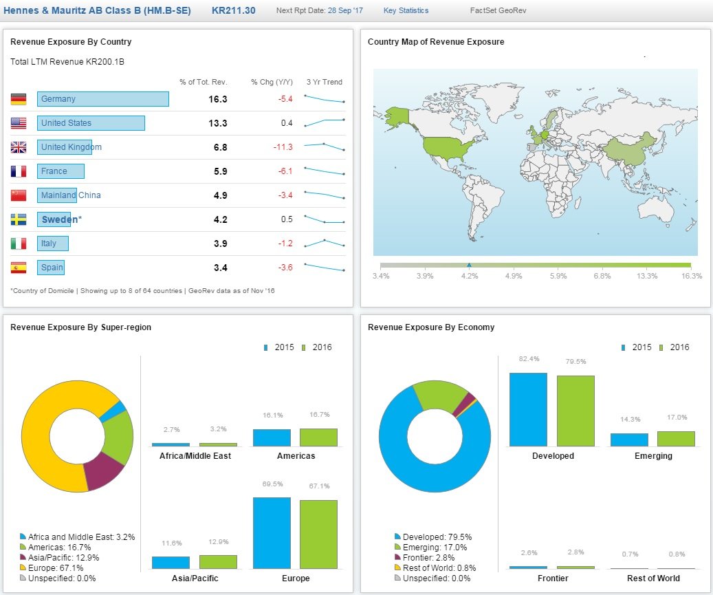The image size is (713, 595).
Task: Toggle 2015 legend in Economy chart
Action: 637,347
